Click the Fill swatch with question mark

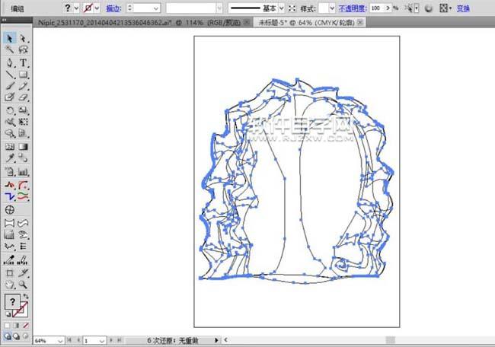click(x=12, y=302)
